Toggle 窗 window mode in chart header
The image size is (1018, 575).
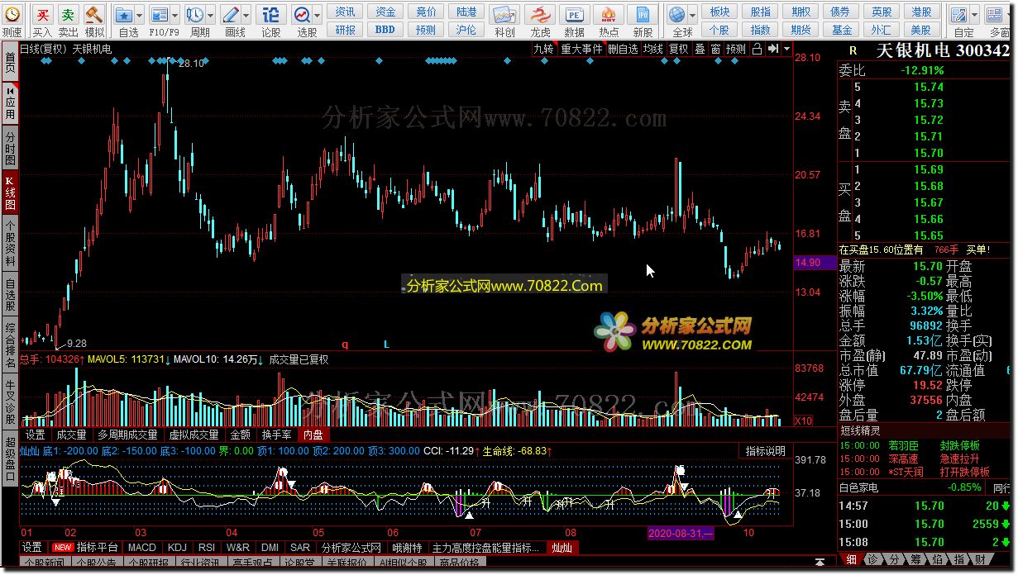[715, 49]
